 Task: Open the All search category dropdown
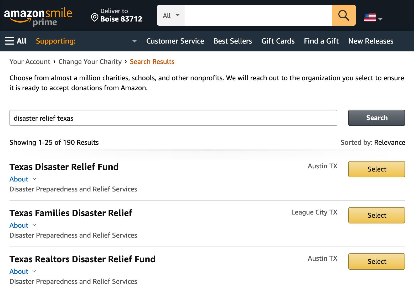coord(171,15)
